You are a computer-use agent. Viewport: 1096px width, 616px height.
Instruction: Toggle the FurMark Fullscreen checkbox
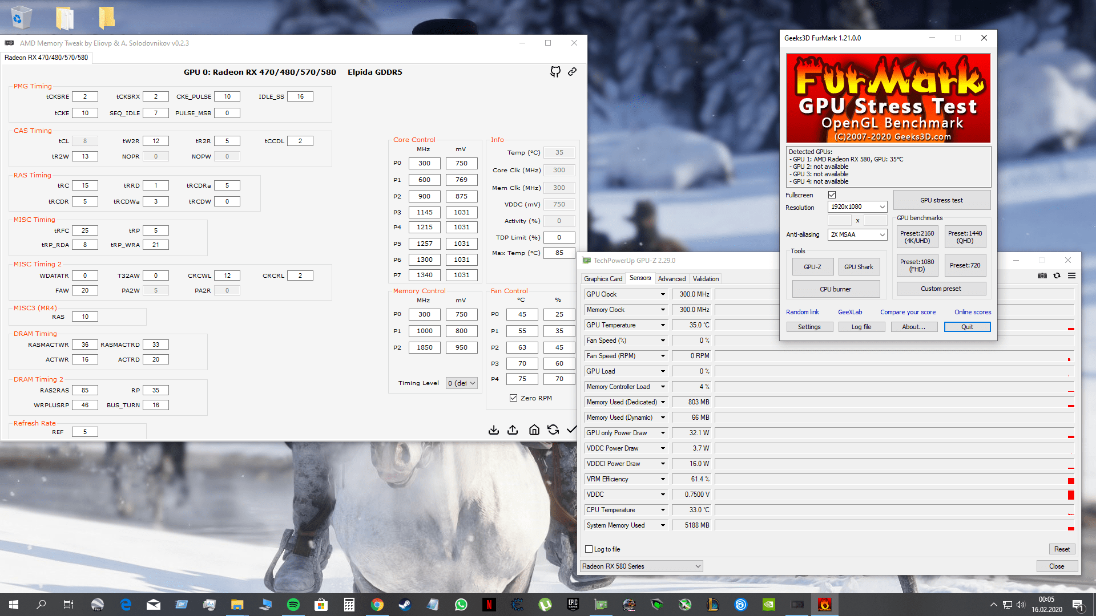click(x=832, y=195)
